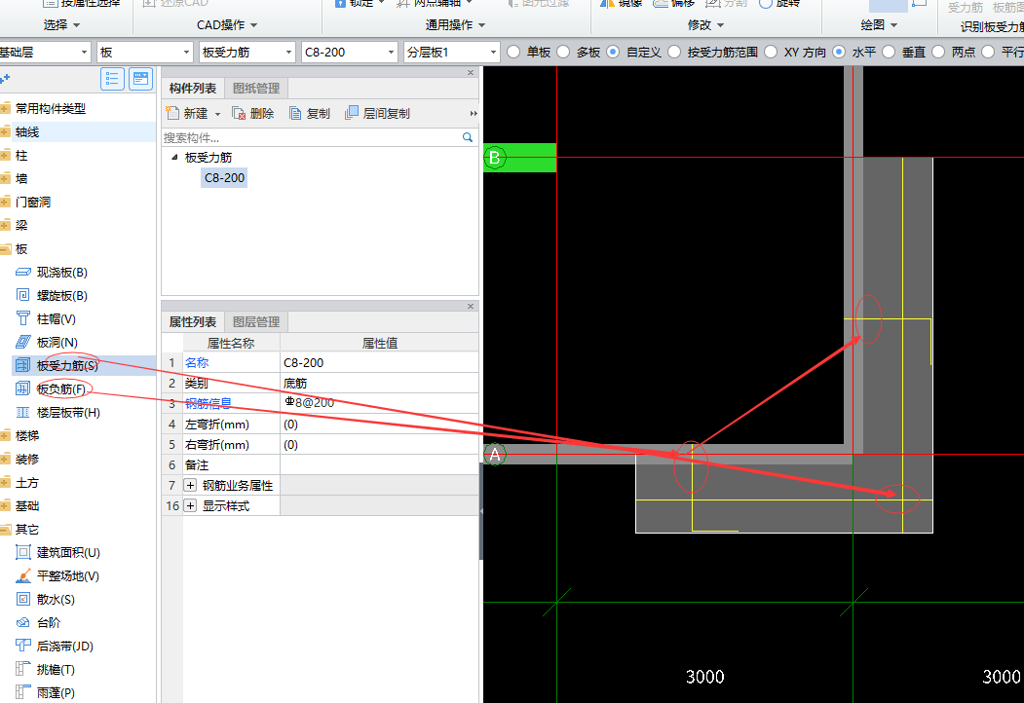Click axis bubble A in drawing
1024x703 pixels.
[494, 455]
